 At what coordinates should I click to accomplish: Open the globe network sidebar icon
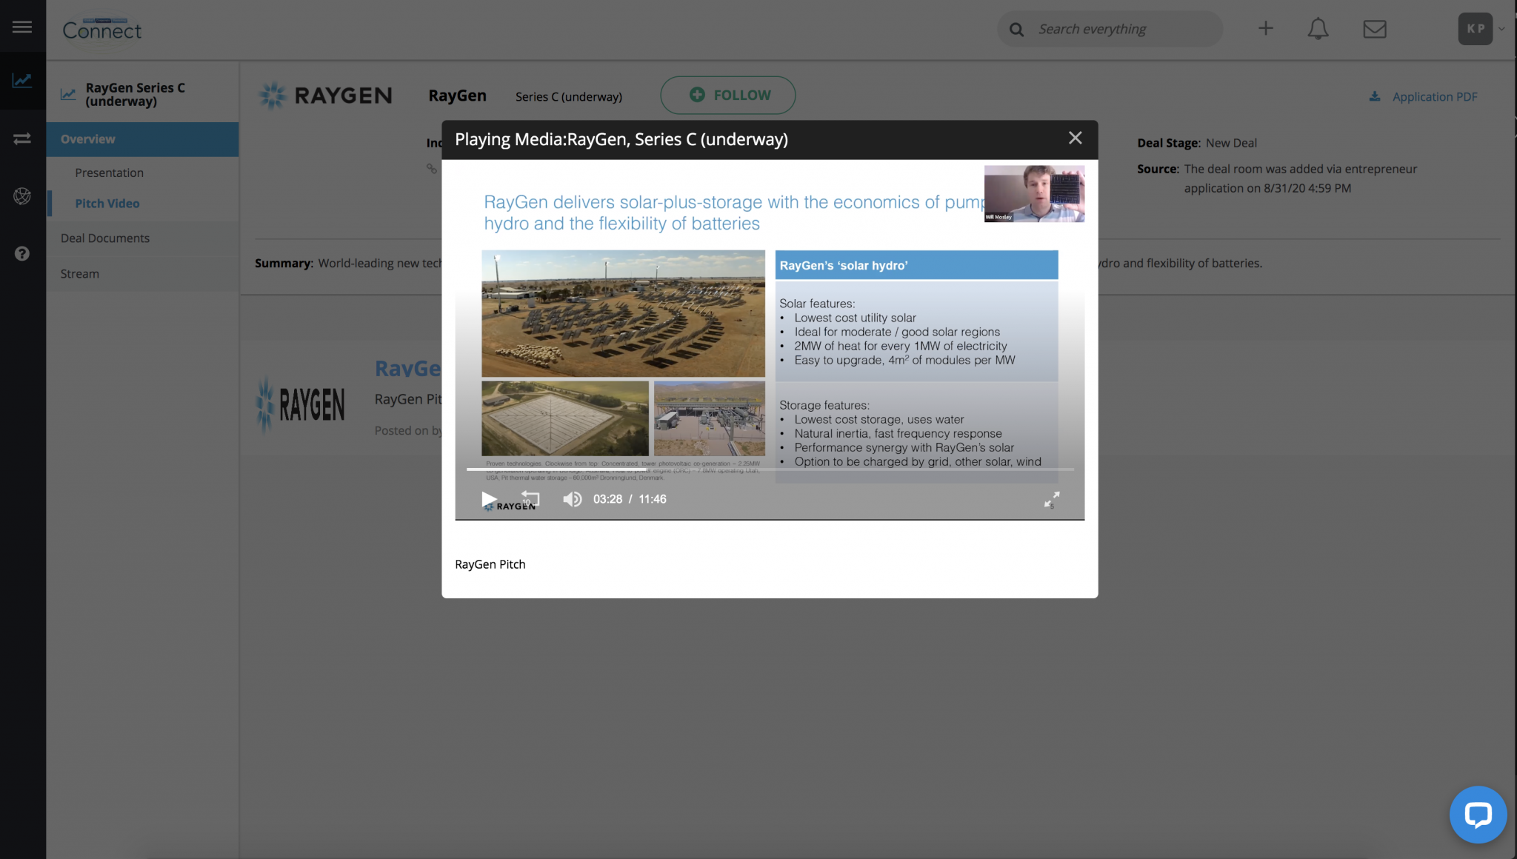click(22, 196)
